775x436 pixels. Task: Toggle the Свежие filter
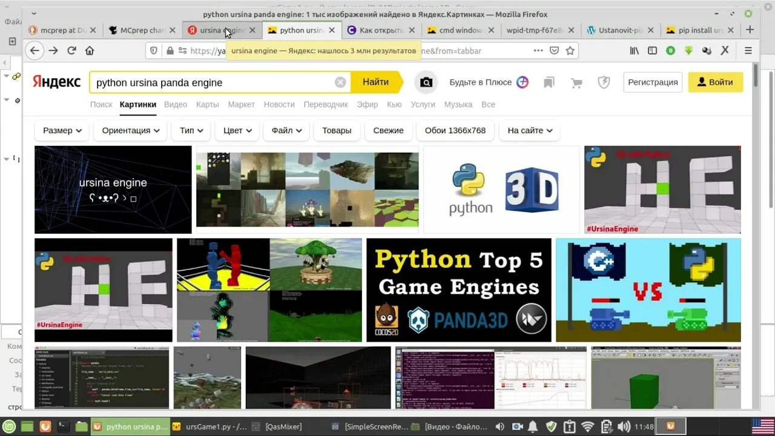[x=388, y=130]
